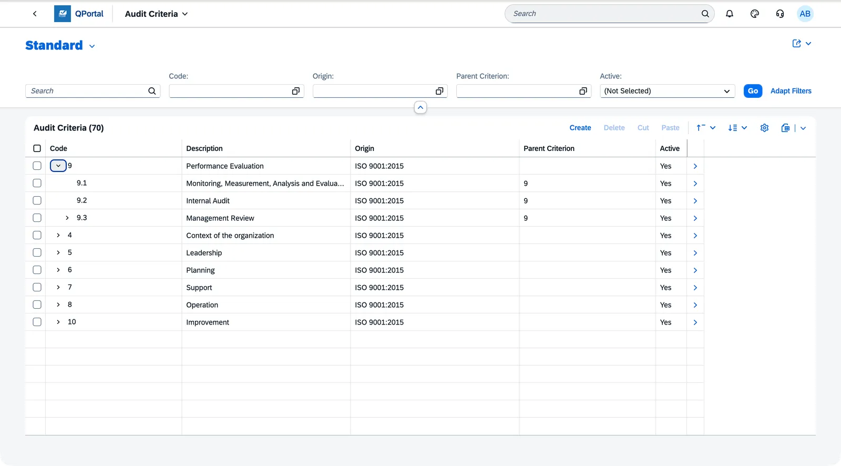Select the checkbox for Planning row
Screen dimensions: 841x466
[37, 270]
